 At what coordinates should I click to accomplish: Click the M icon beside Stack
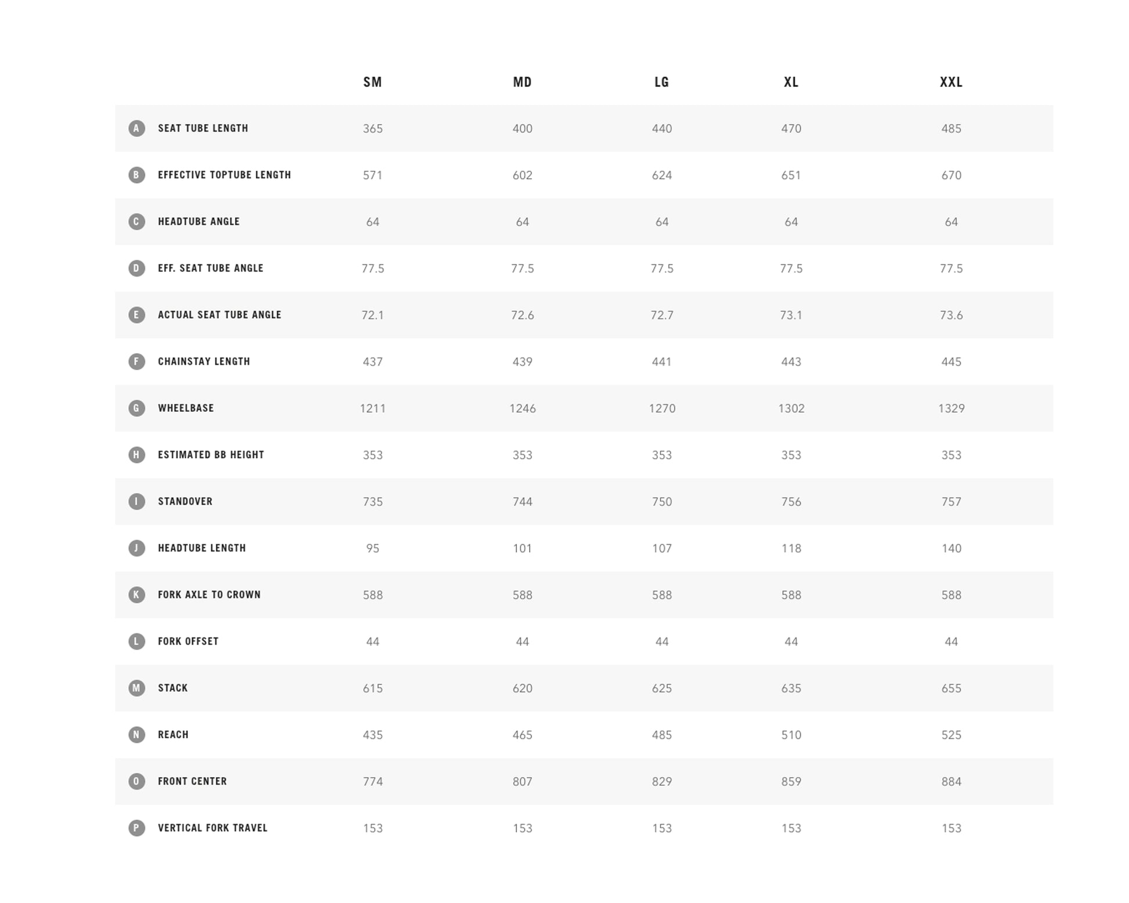point(136,688)
